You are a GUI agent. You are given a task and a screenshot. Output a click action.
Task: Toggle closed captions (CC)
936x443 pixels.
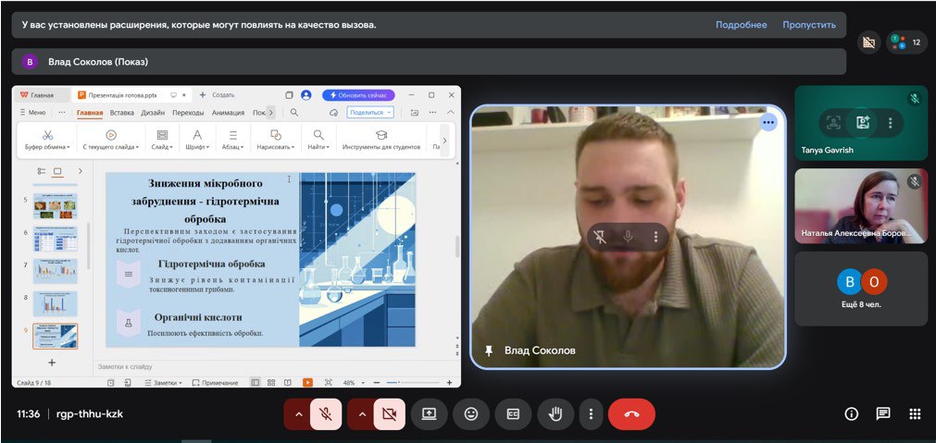[513, 414]
